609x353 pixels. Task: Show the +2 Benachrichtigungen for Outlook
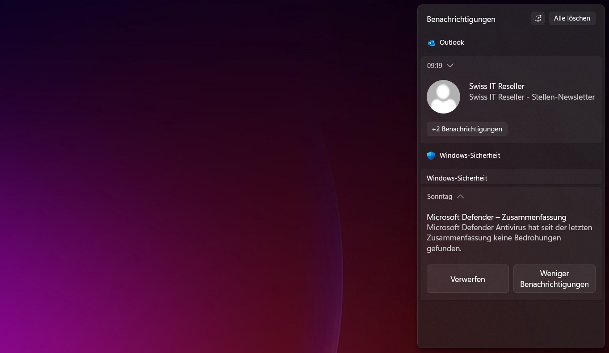pyautogui.click(x=467, y=129)
